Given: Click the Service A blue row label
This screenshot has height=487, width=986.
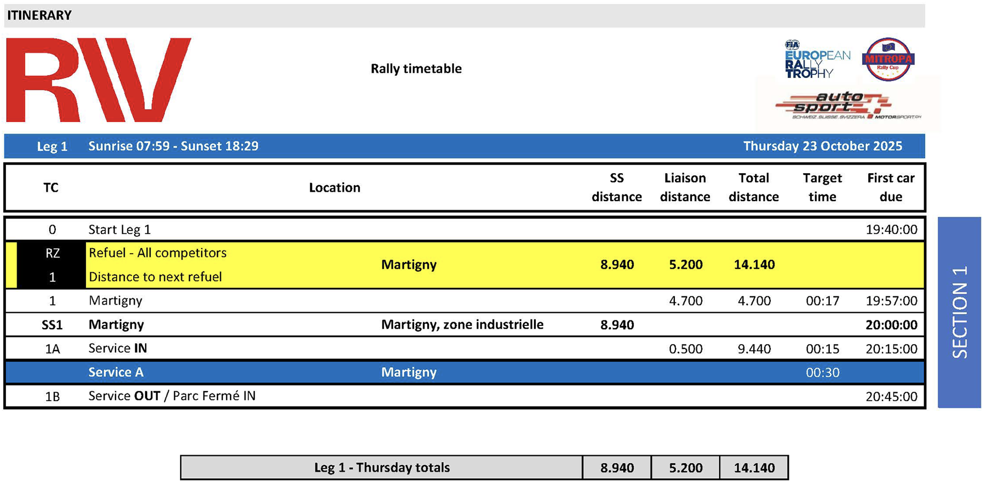Looking at the screenshot, I should tap(116, 373).
